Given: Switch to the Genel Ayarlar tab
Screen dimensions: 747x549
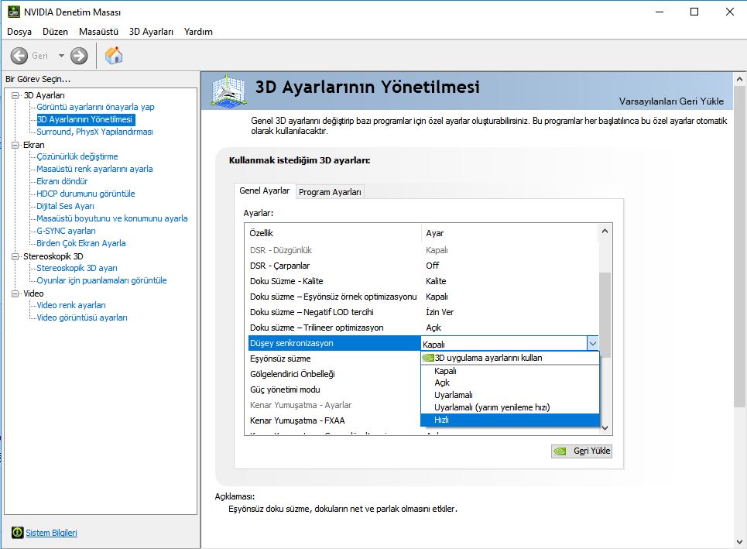Looking at the screenshot, I should coord(265,190).
